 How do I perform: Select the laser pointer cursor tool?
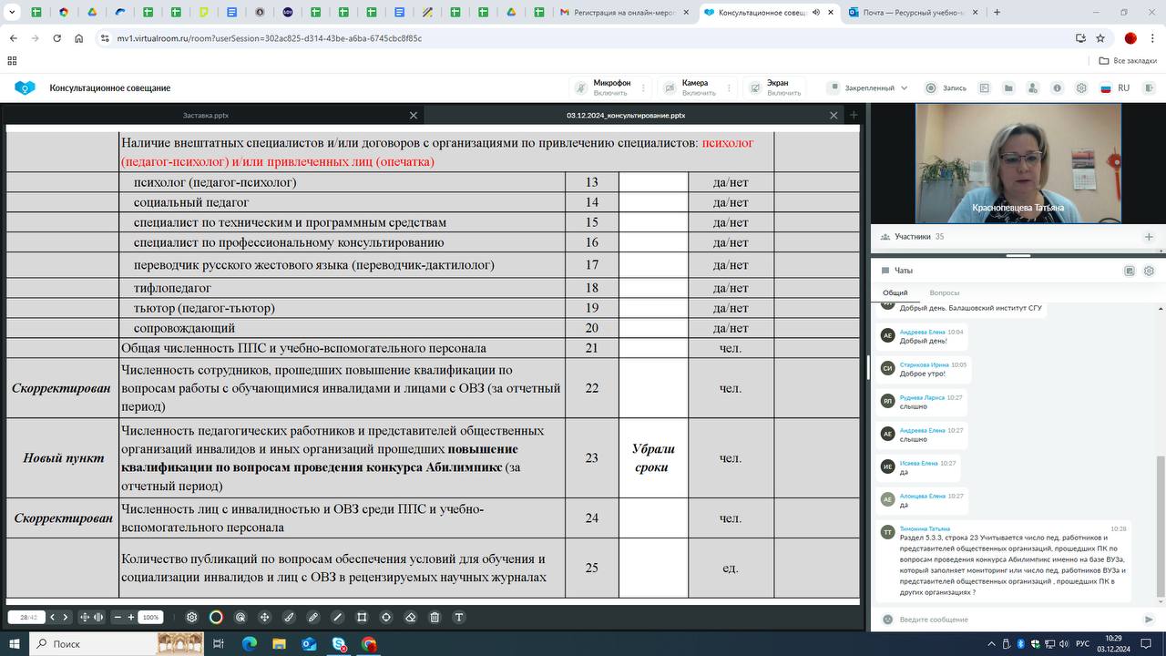pyautogui.click(x=240, y=617)
